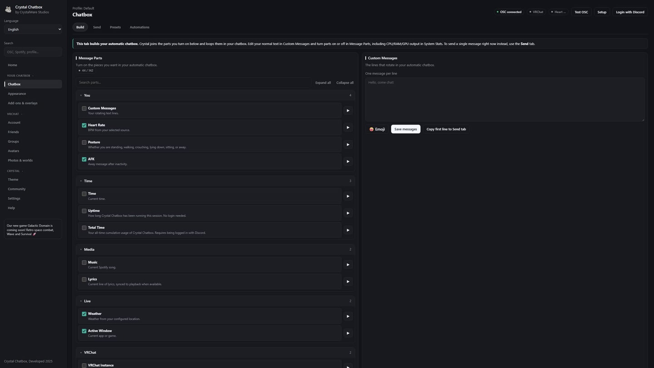
Task: Preview the AFK part with play button
Action: tap(348, 161)
